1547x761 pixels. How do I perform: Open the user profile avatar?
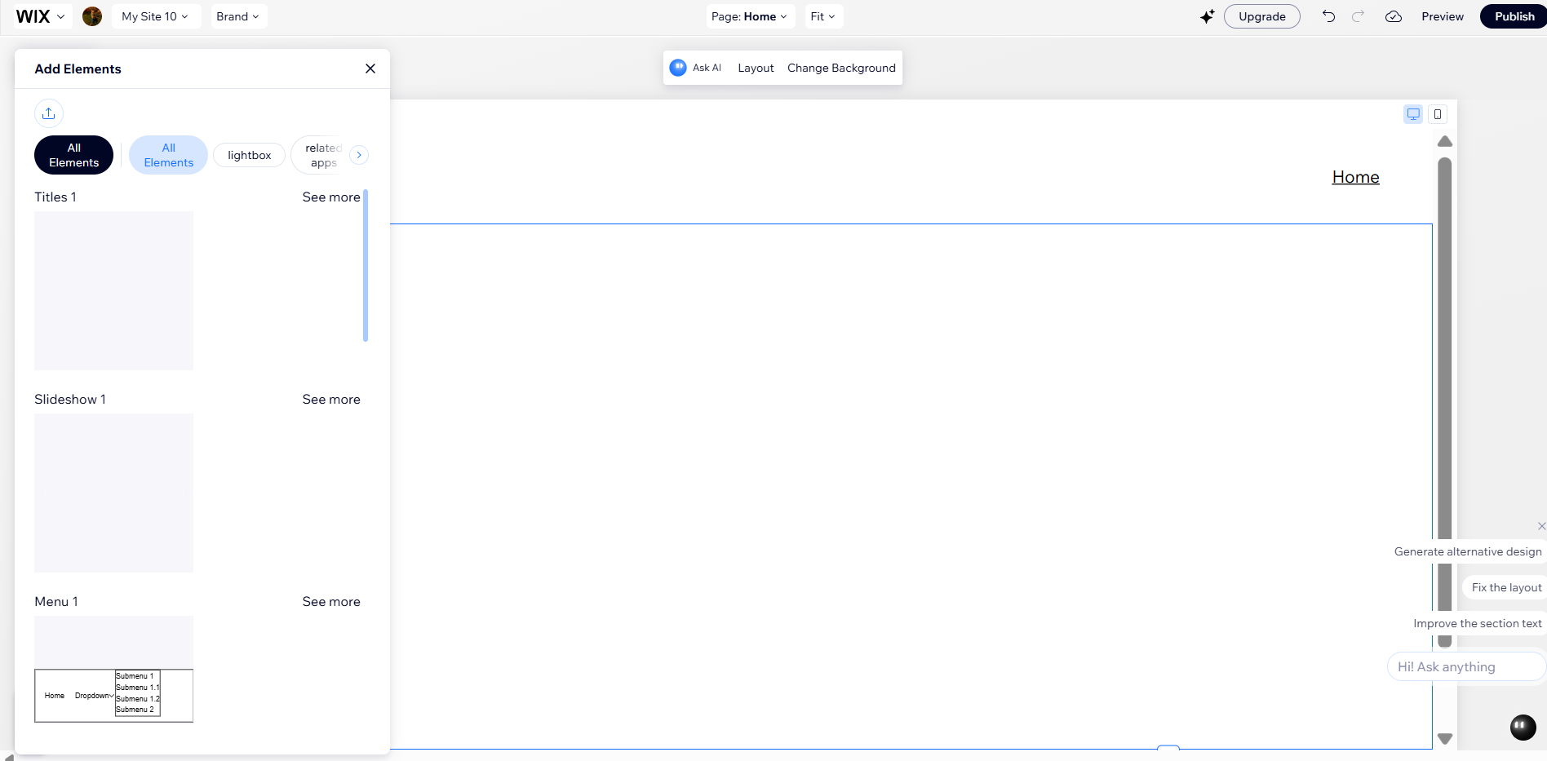pyautogui.click(x=92, y=16)
